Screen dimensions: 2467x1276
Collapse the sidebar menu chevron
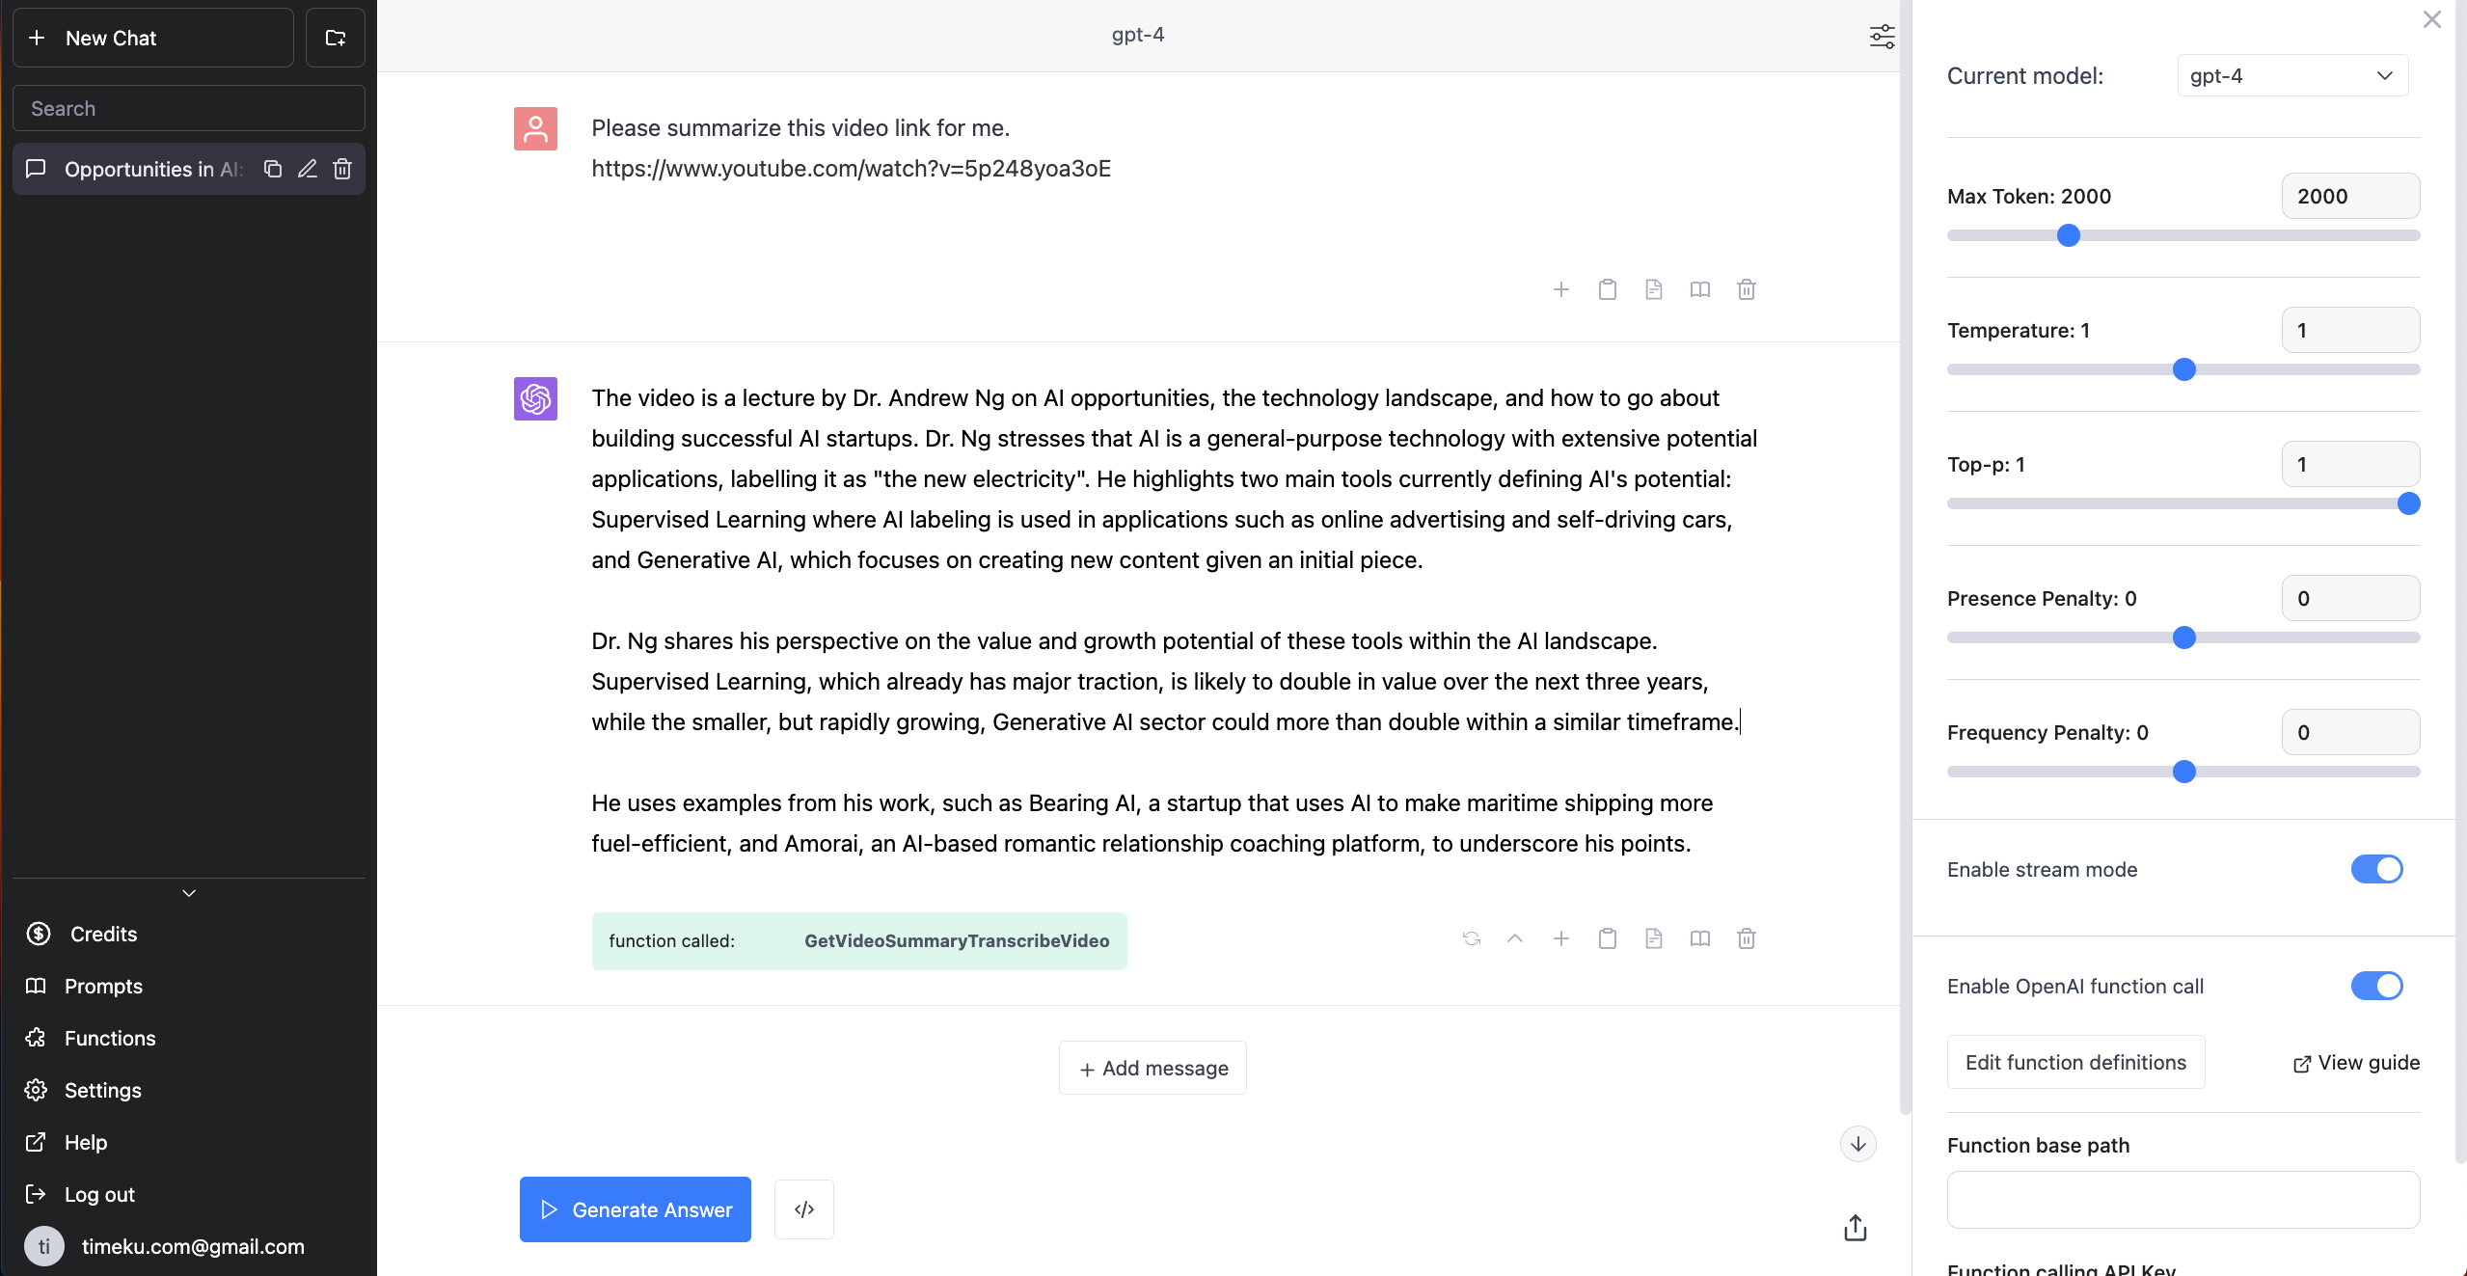coord(189,893)
